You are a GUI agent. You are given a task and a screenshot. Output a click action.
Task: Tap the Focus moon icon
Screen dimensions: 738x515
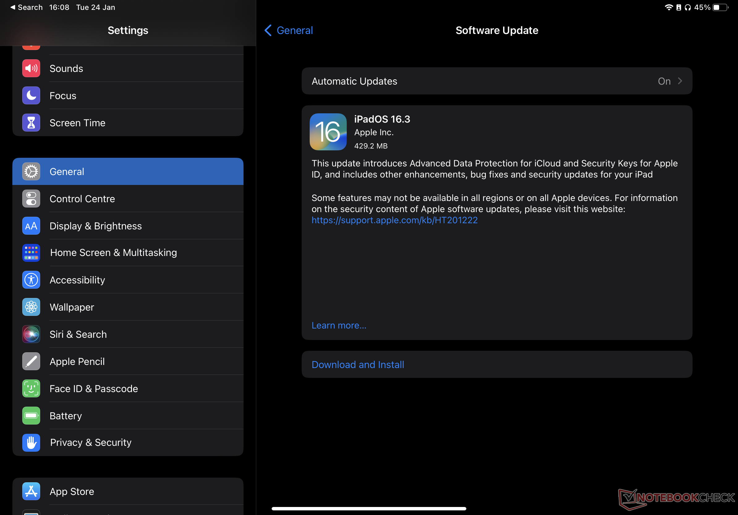(x=31, y=95)
